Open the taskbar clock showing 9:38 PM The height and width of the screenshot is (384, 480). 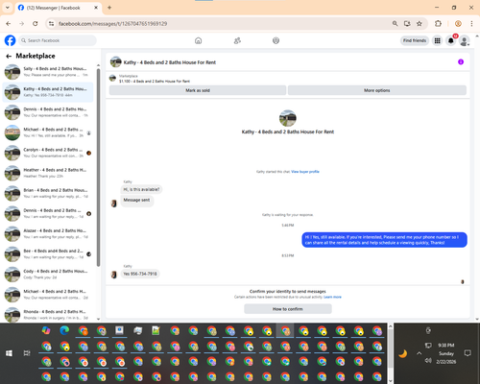coord(446,353)
